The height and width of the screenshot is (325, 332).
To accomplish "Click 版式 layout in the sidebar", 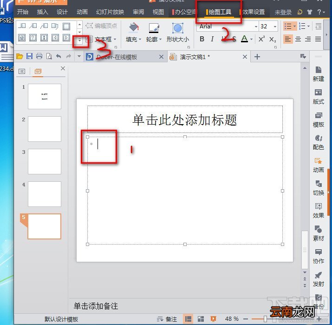I will tap(319, 97).
